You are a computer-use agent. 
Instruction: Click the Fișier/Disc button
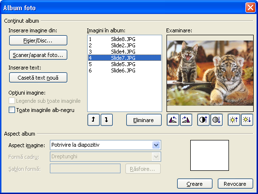(38, 41)
